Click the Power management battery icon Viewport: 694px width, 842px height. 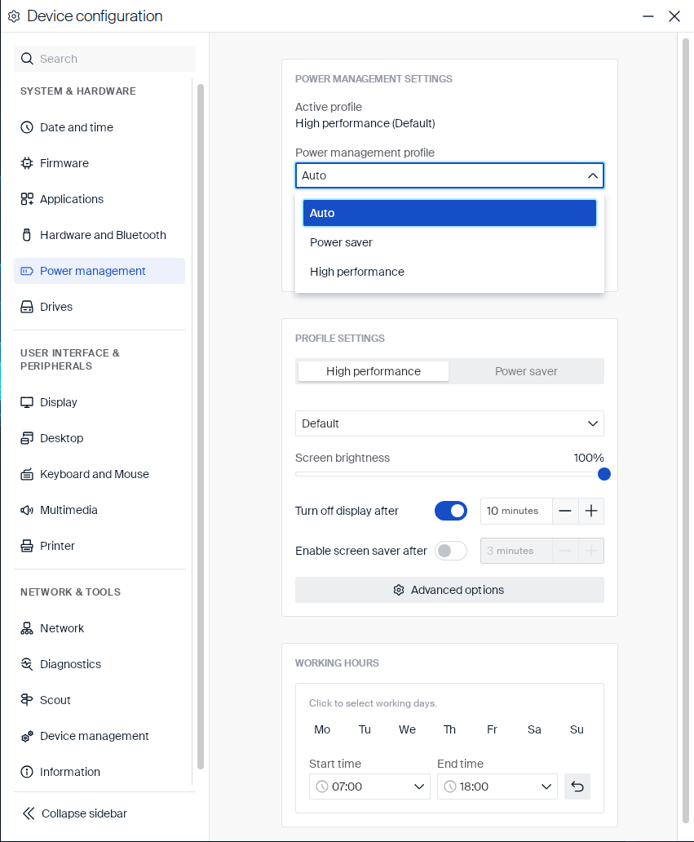coord(27,271)
